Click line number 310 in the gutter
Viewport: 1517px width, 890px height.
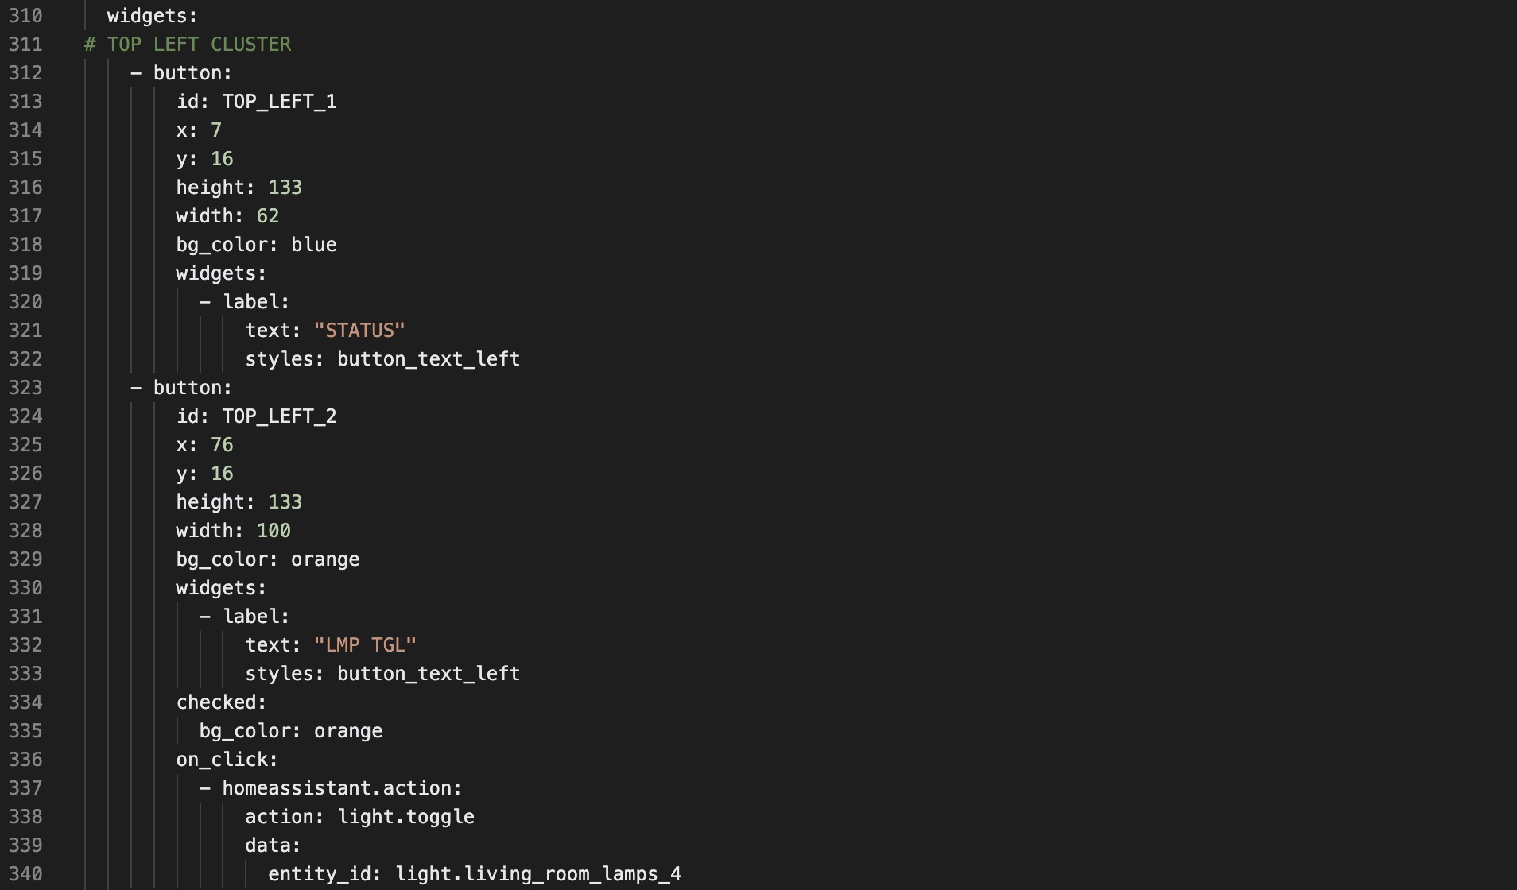tap(25, 16)
